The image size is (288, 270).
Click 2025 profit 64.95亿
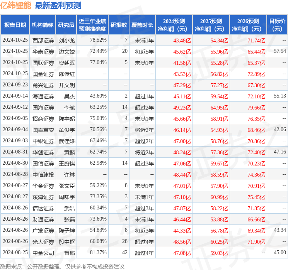[x=219, y=108]
